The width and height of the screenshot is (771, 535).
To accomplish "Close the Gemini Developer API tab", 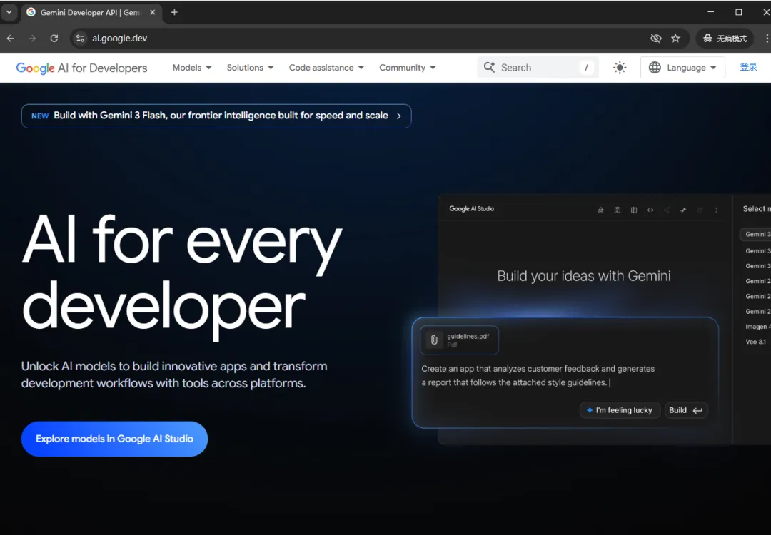I will pos(153,12).
